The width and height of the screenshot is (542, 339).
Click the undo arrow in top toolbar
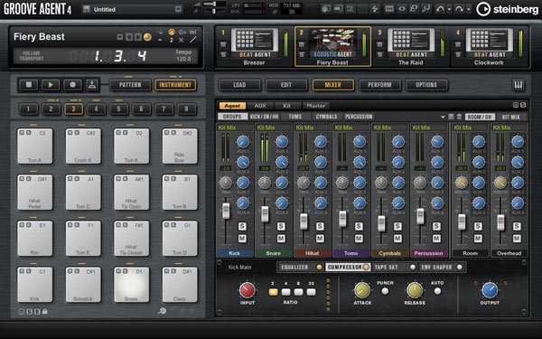[x=440, y=9]
